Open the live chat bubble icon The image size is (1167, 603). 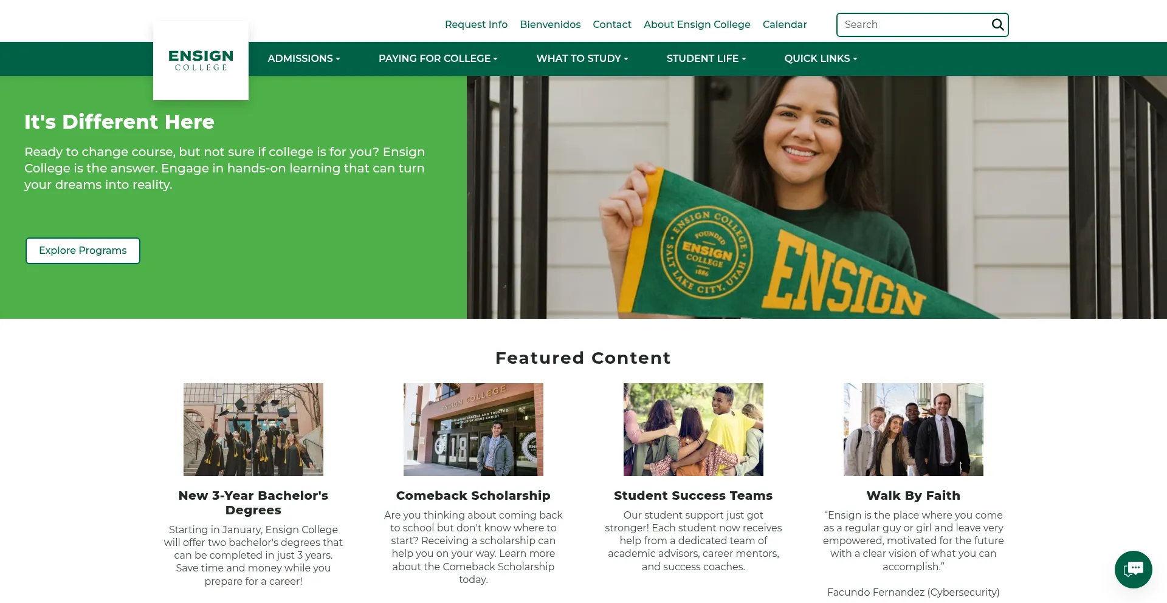click(x=1133, y=570)
